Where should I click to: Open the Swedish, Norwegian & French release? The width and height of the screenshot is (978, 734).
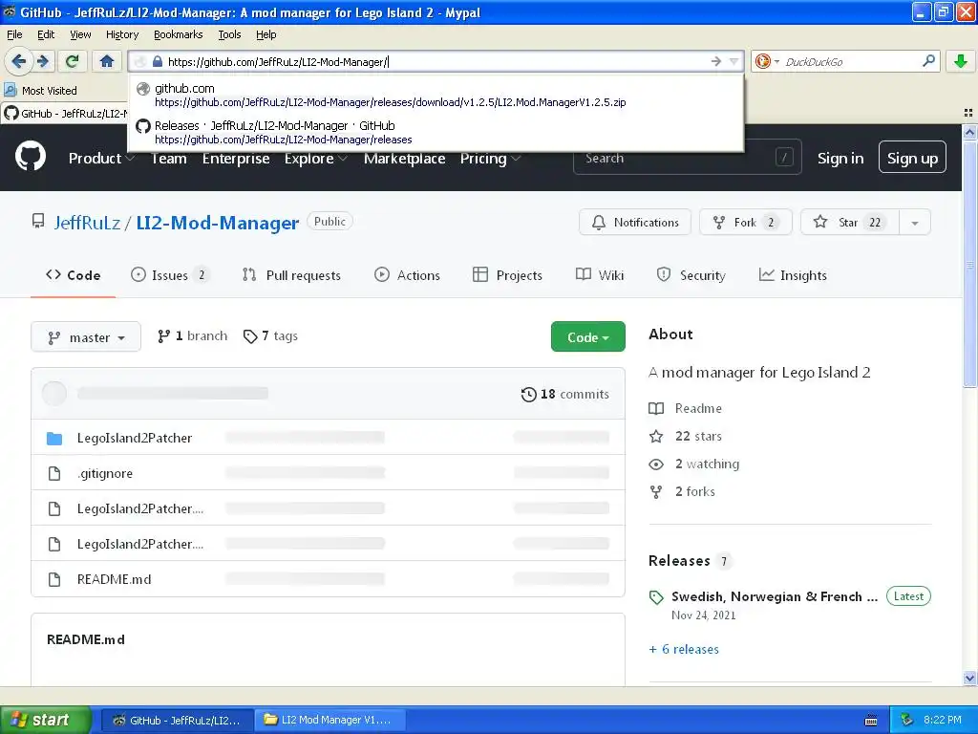click(775, 596)
